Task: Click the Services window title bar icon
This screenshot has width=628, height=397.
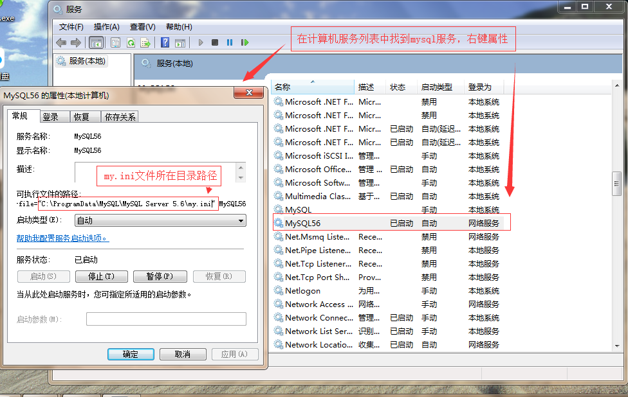Action: [x=58, y=9]
